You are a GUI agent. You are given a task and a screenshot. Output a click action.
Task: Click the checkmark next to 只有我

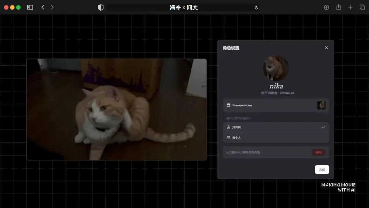coord(323,127)
